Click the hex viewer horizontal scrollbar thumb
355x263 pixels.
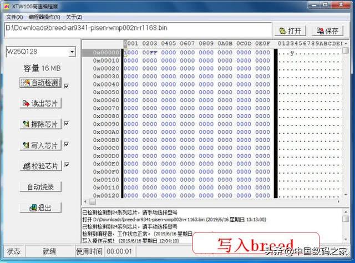pyautogui.click(x=93, y=201)
